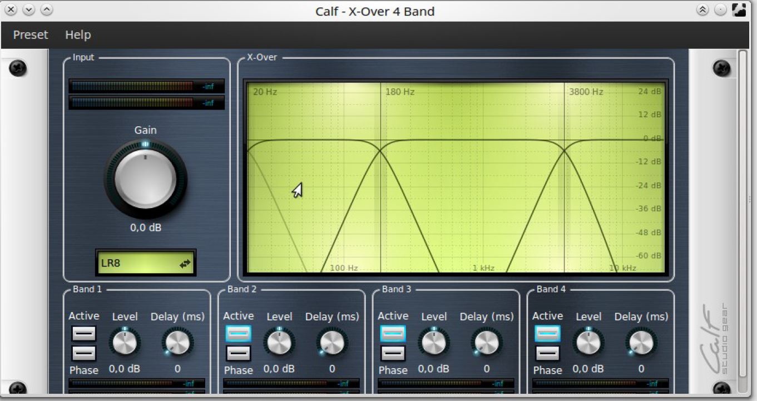
Task: Click the Band 1 level value 0,0 dB
Action: [x=125, y=369]
